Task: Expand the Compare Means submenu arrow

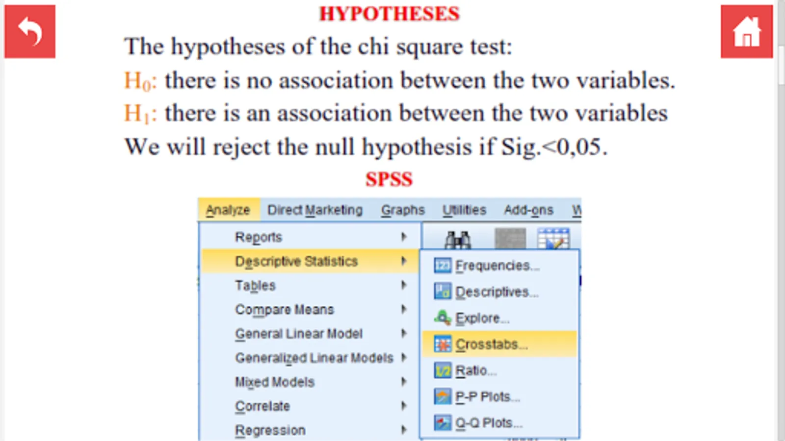Action: click(x=404, y=309)
